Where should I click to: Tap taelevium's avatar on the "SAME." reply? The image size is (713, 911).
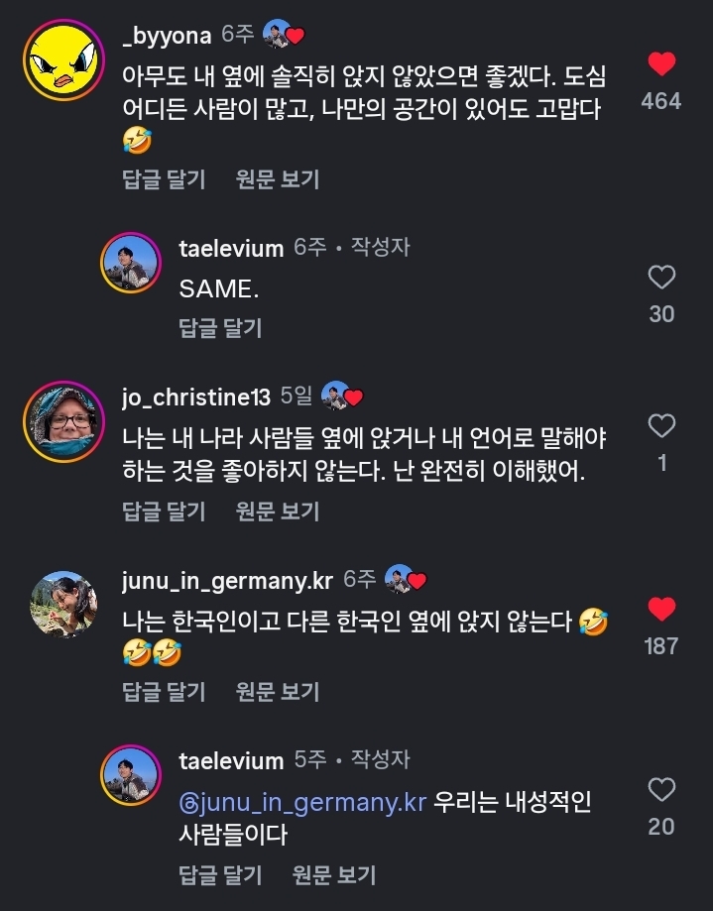pyautogui.click(x=130, y=264)
